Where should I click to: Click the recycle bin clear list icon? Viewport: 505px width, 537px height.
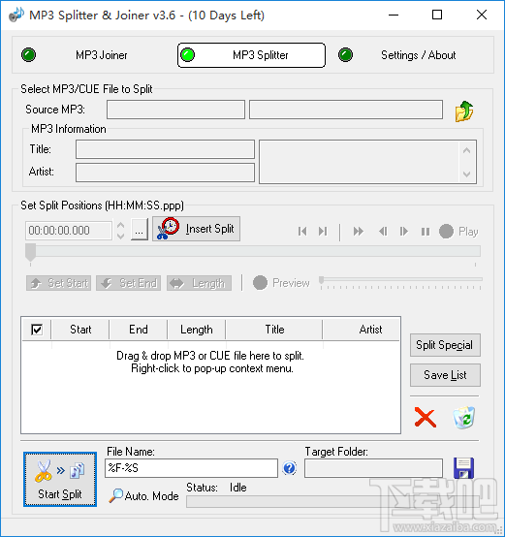(x=464, y=418)
